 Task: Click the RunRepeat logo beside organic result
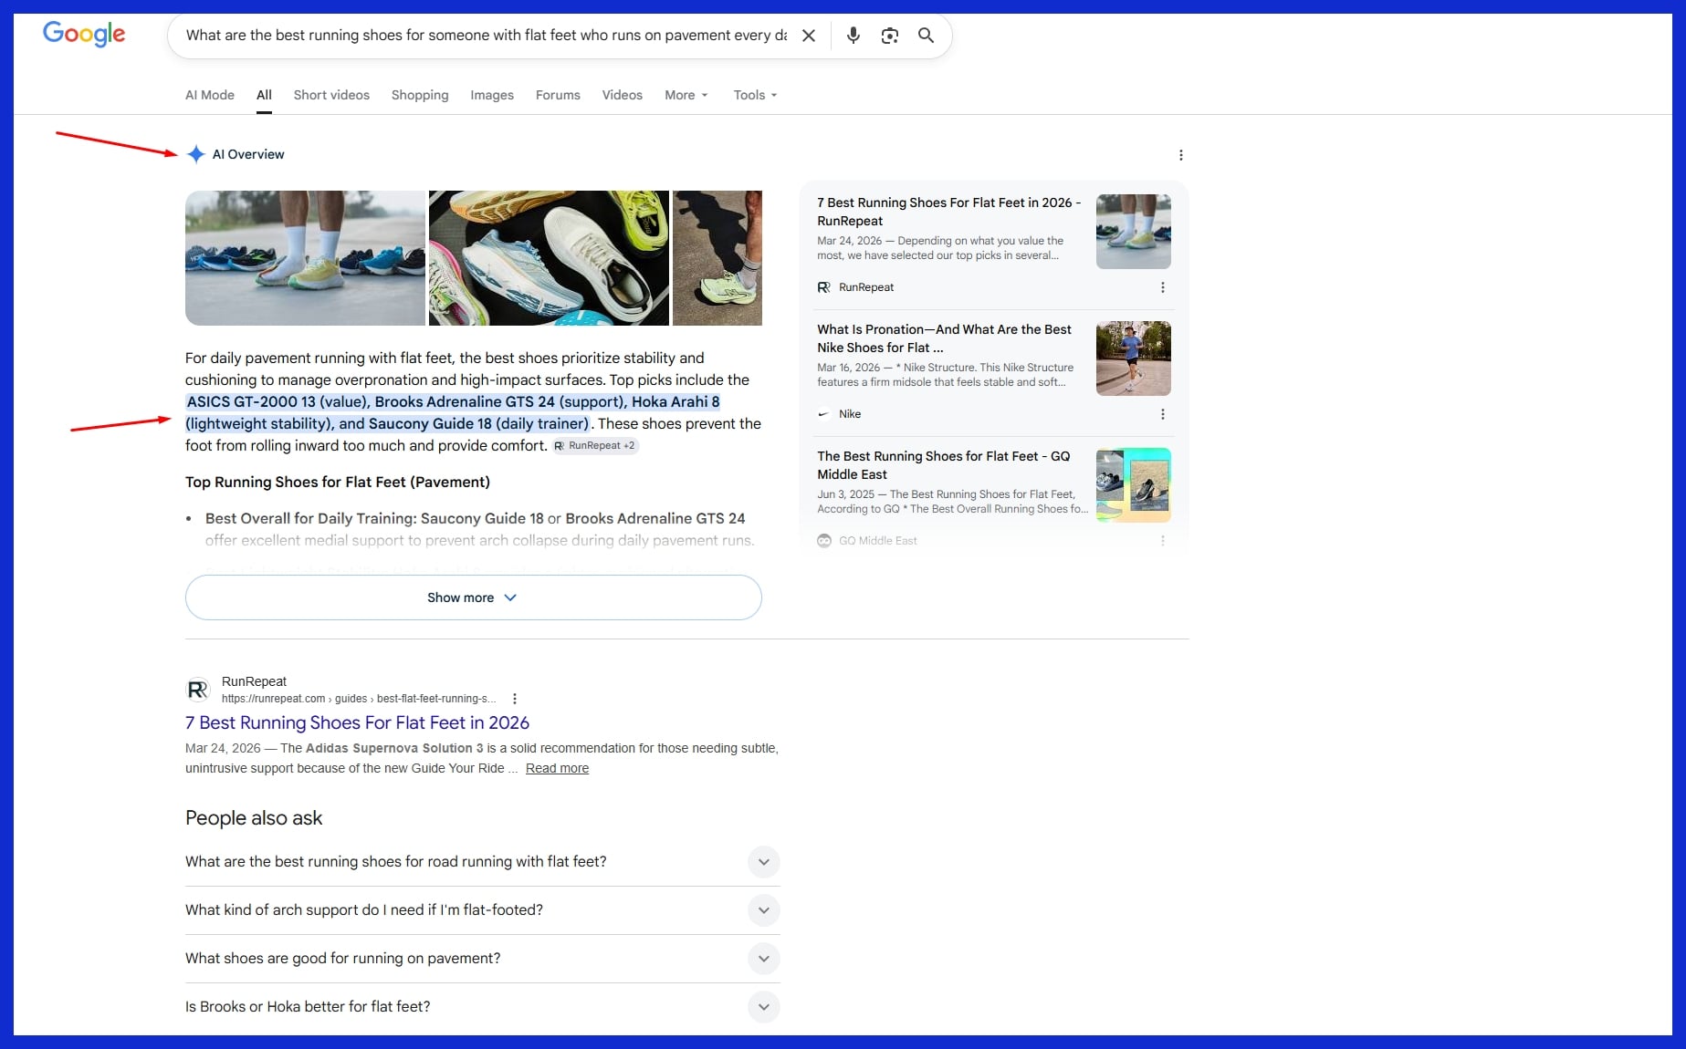pos(198,690)
